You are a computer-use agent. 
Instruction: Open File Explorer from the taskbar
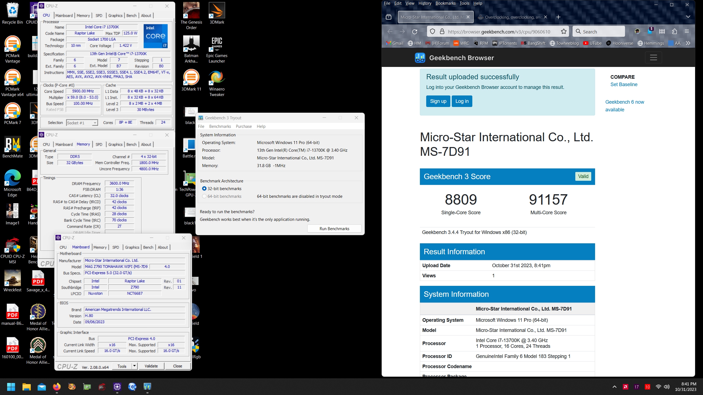27,387
